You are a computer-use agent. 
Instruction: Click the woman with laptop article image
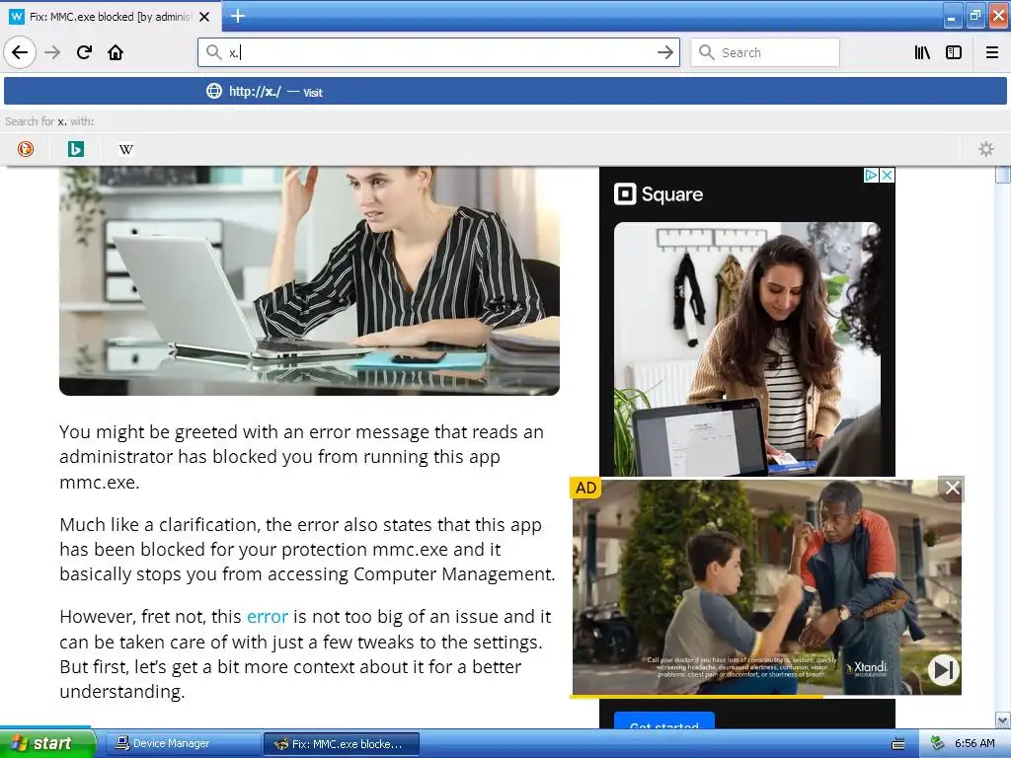tap(309, 280)
